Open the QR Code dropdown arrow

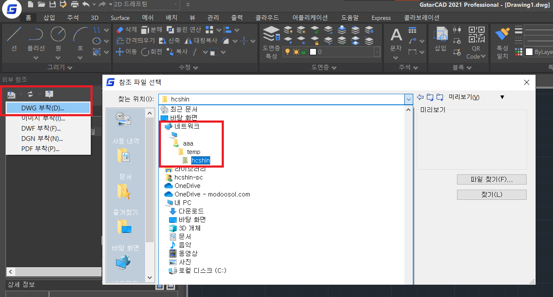(x=483, y=56)
